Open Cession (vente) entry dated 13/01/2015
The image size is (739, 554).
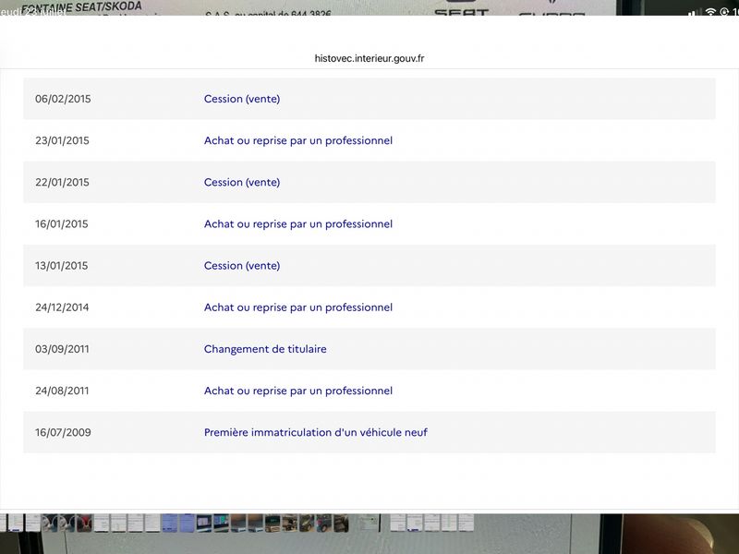click(242, 266)
